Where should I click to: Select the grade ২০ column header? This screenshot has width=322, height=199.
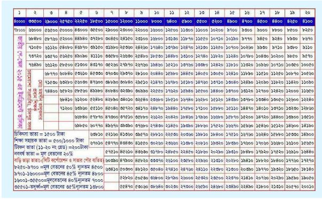pos(308,13)
